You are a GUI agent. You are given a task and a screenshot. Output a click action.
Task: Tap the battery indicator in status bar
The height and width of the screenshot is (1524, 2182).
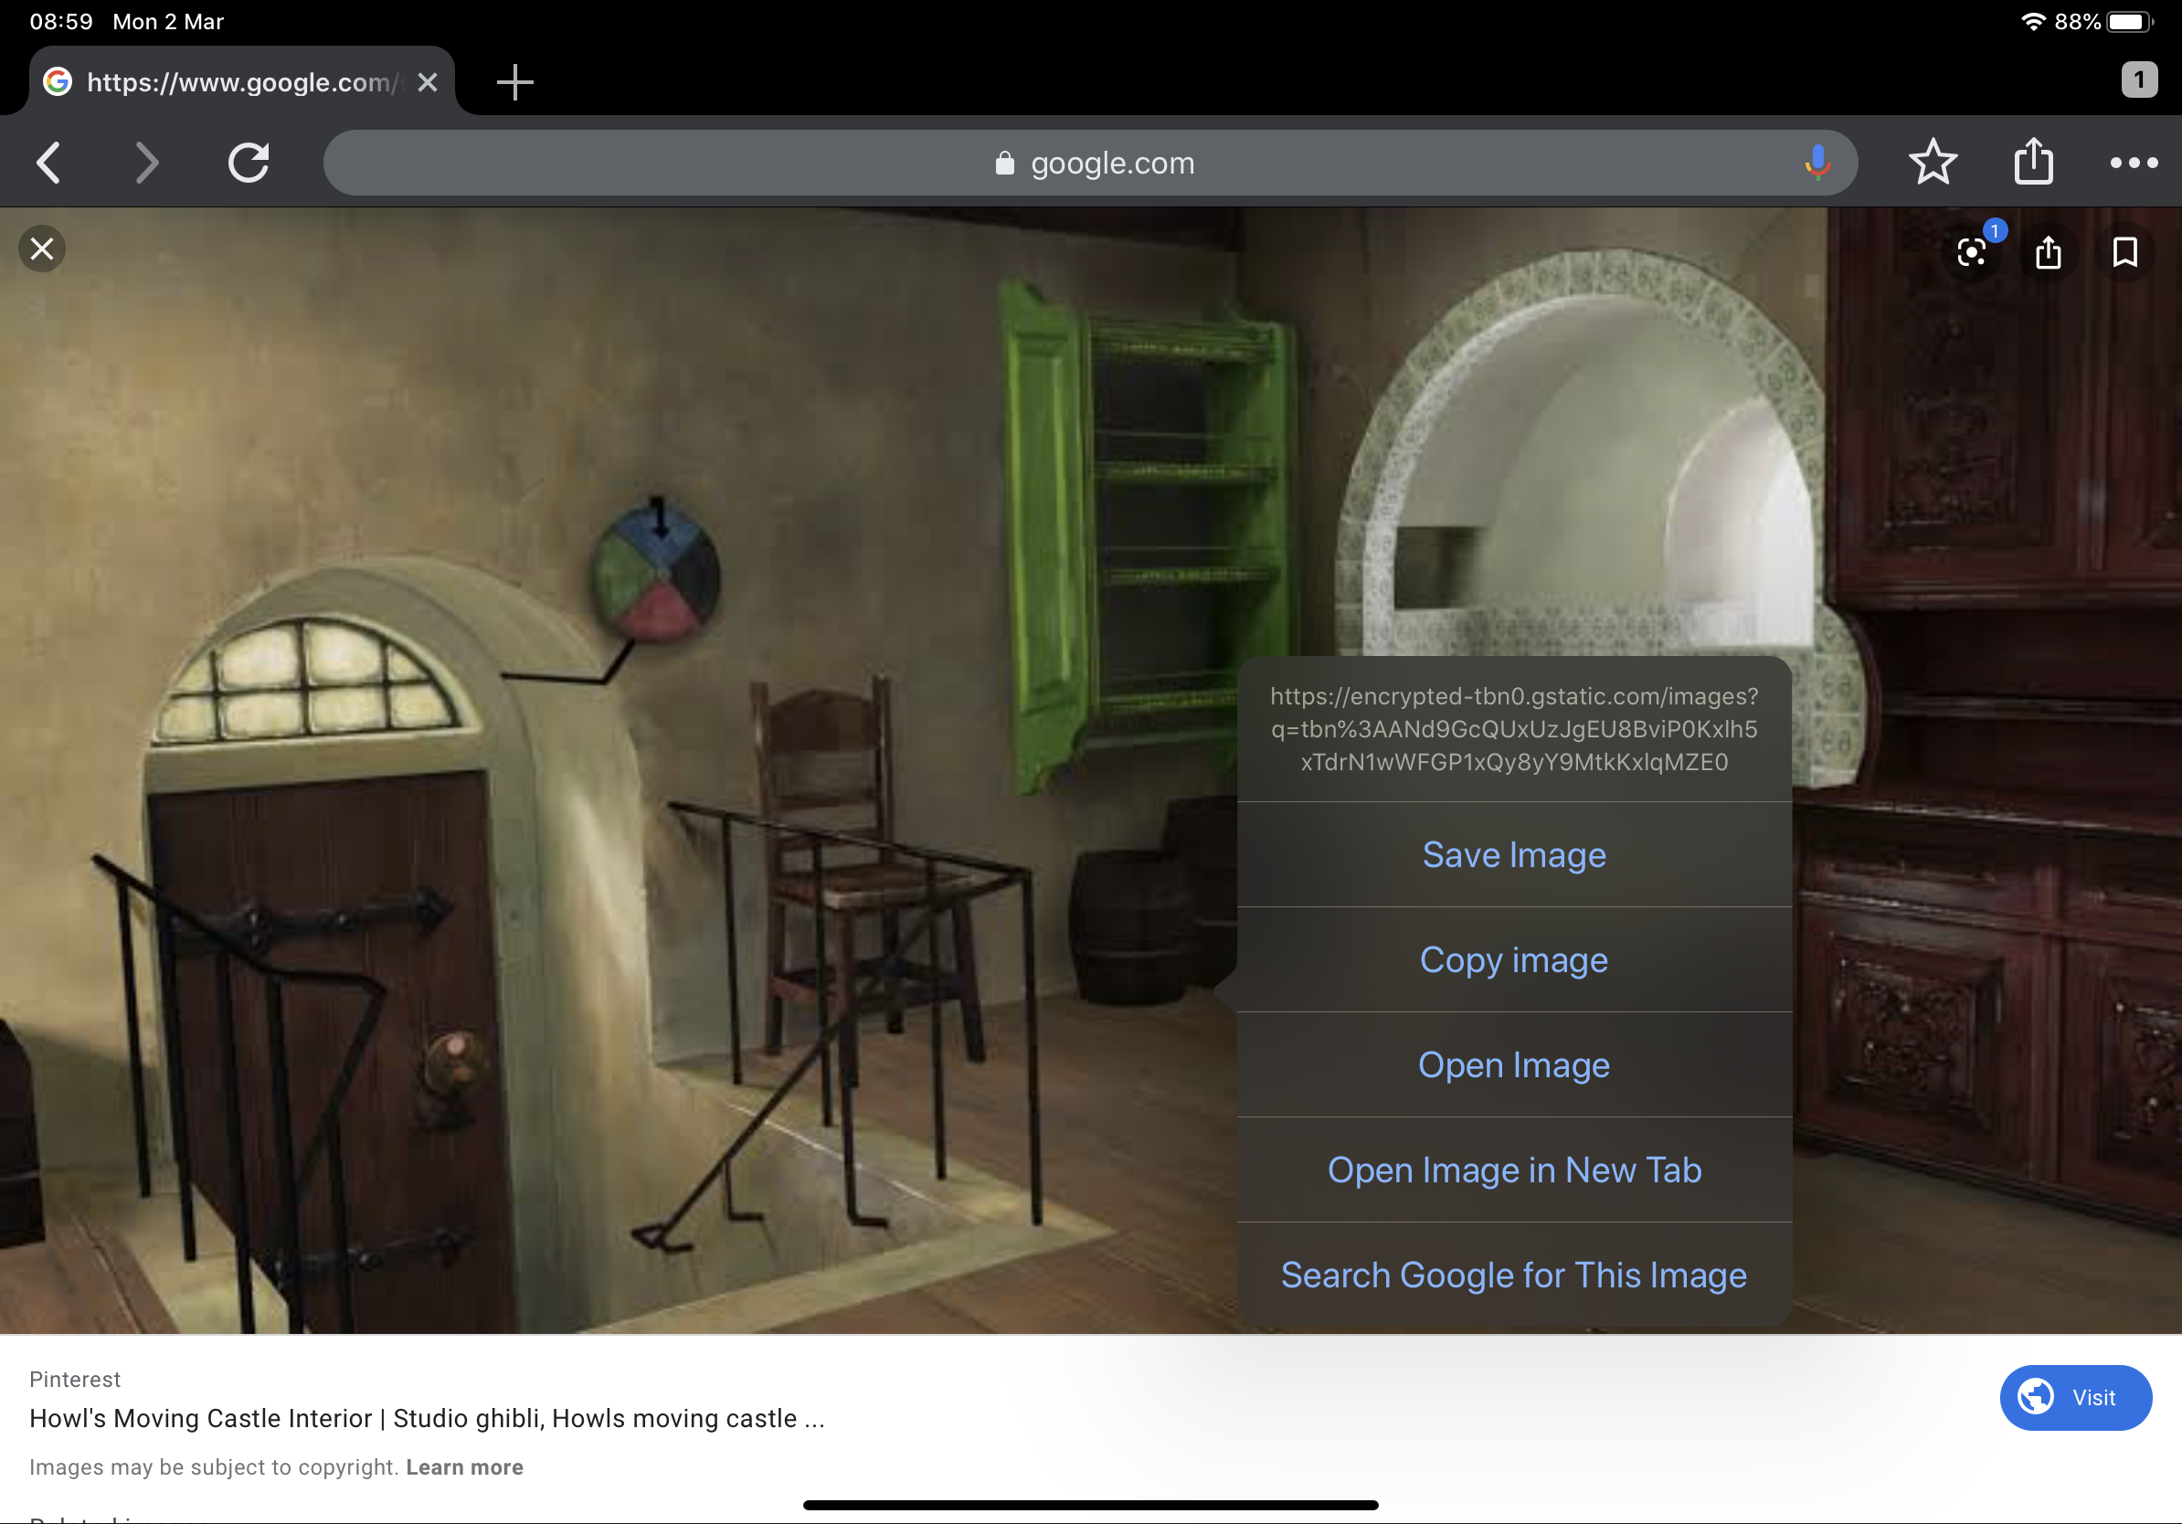tap(2130, 22)
